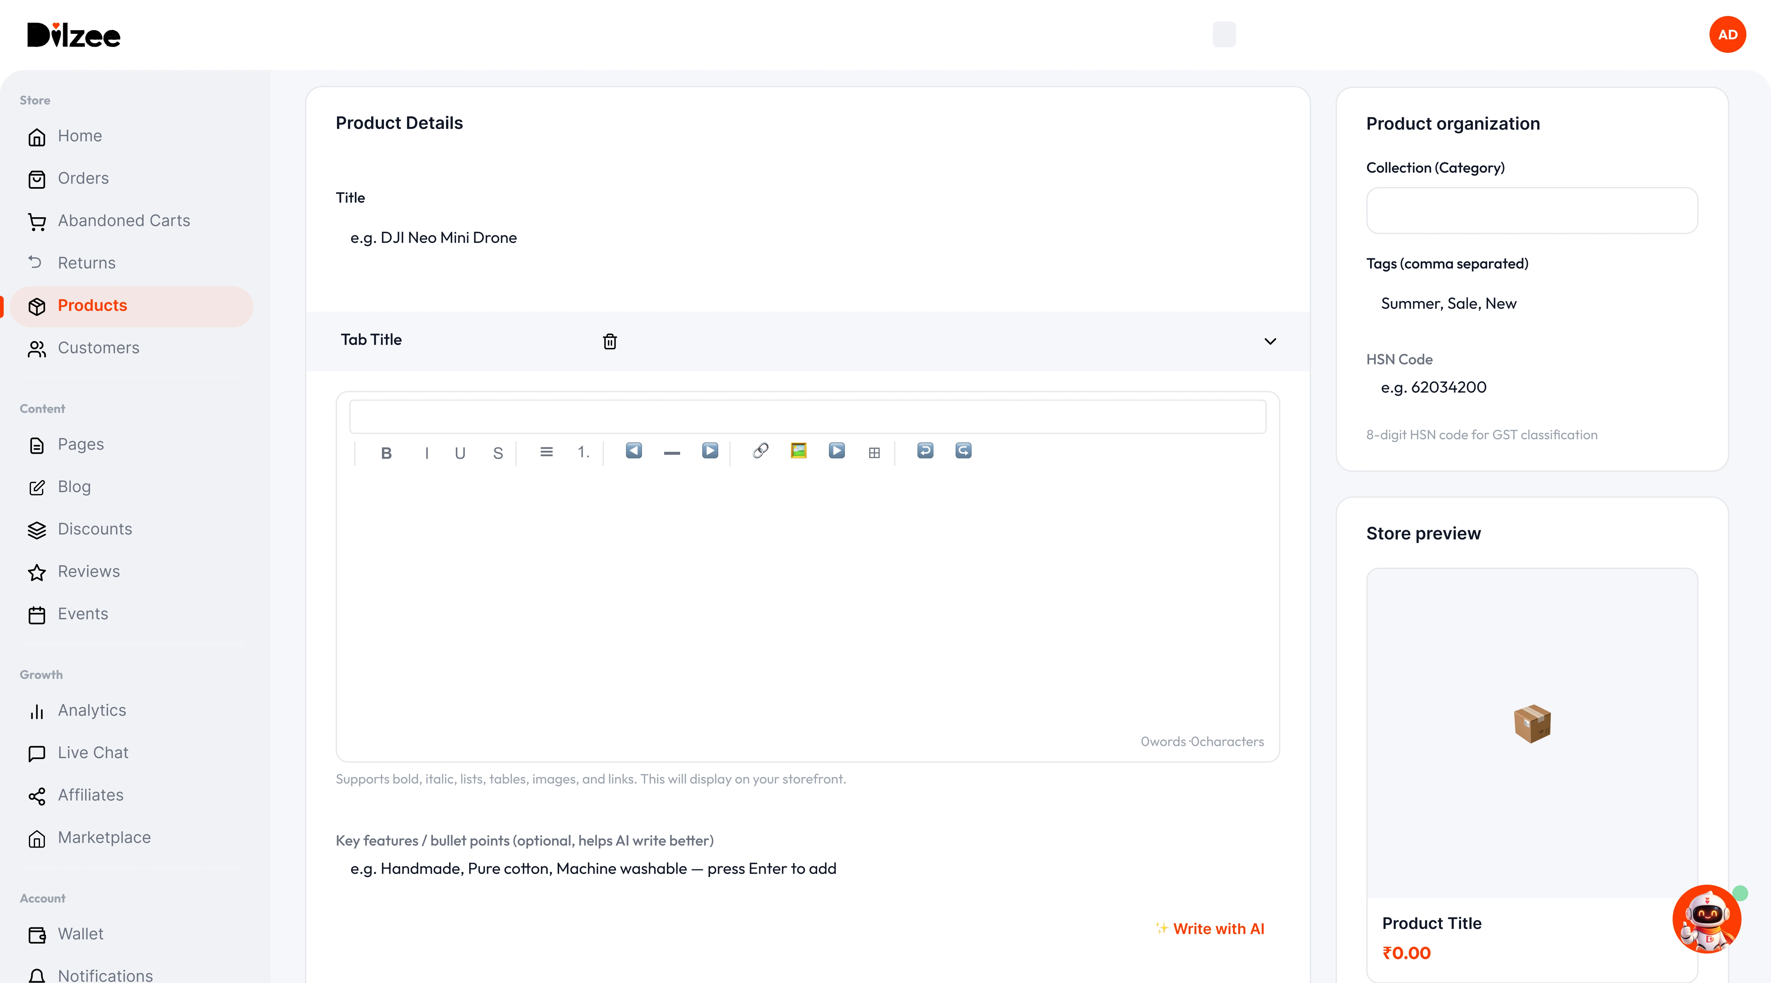
Task: Click the Wallet icon in the sidebar
Action: [37, 936]
